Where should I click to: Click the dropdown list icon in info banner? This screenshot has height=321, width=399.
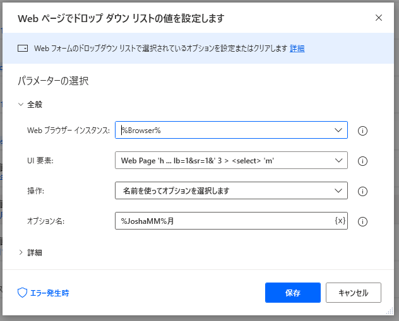point(23,49)
